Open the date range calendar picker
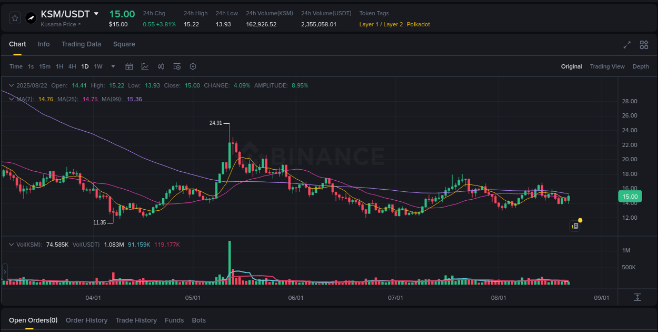The width and height of the screenshot is (658, 332). click(x=129, y=66)
